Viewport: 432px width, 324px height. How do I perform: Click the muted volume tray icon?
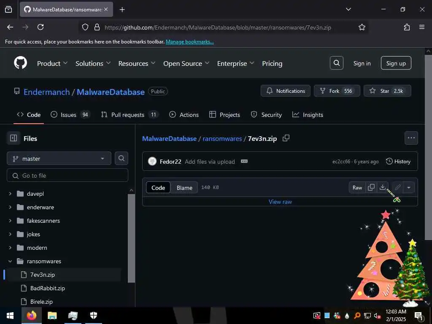pyautogui.click(x=378, y=316)
